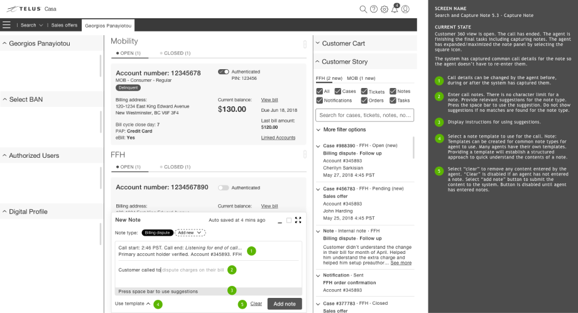Open the Sales offers tab
Viewport: 578px width, 313px height.
[x=64, y=25]
